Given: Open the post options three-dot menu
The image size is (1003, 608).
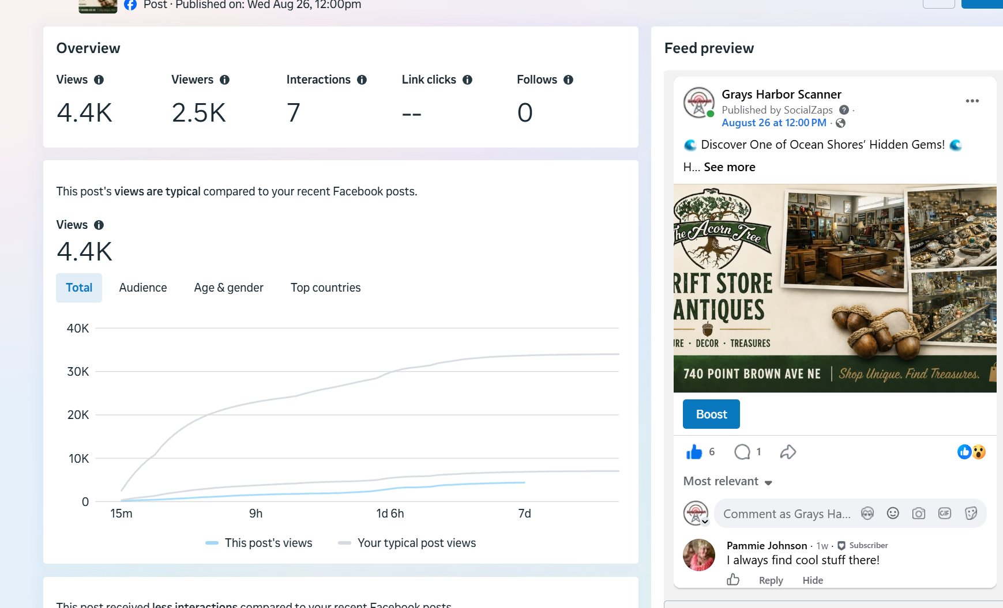Looking at the screenshot, I should click(972, 101).
